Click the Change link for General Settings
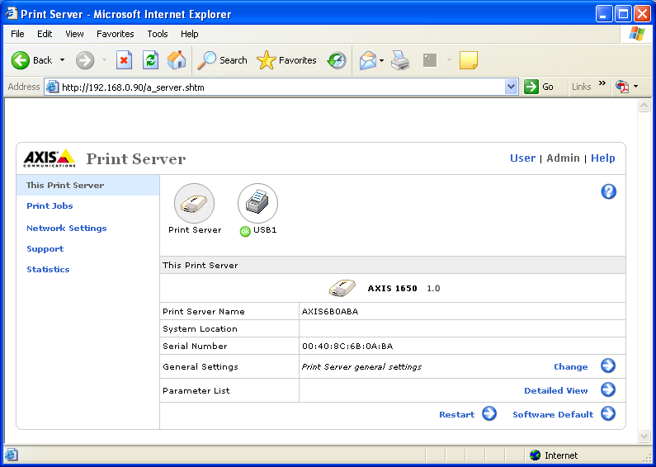 571,367
